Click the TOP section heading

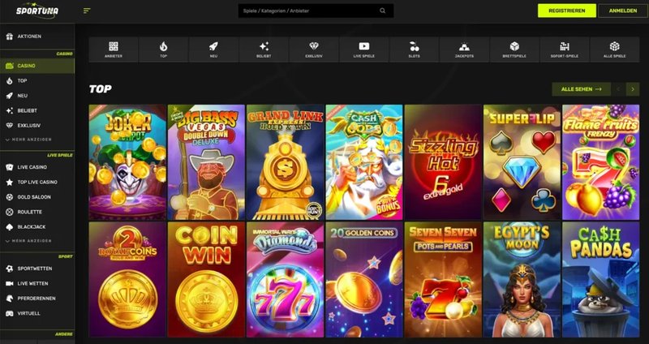click(100, 89)
